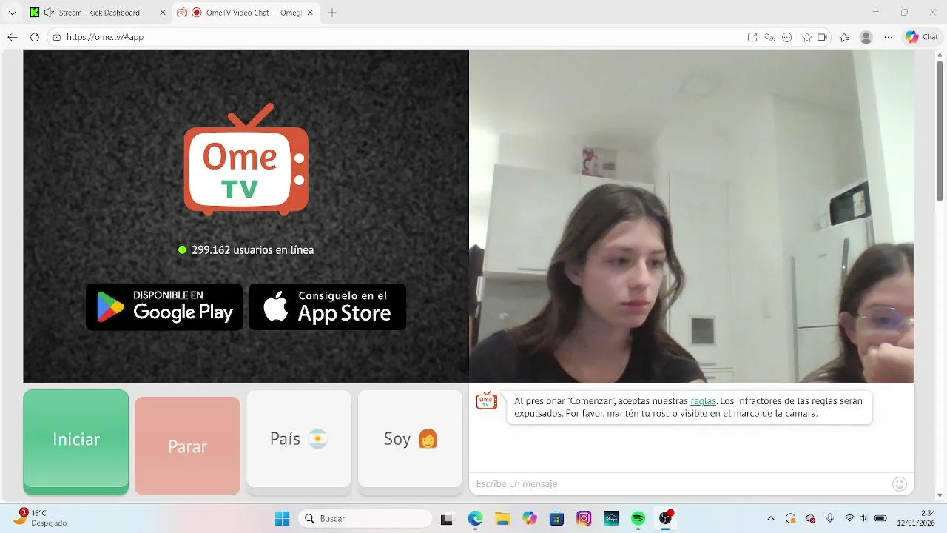Viewport: 947px width, 533px height.
Task: Select the OmeTV Video Chat tab
Action: click(245, 13)
